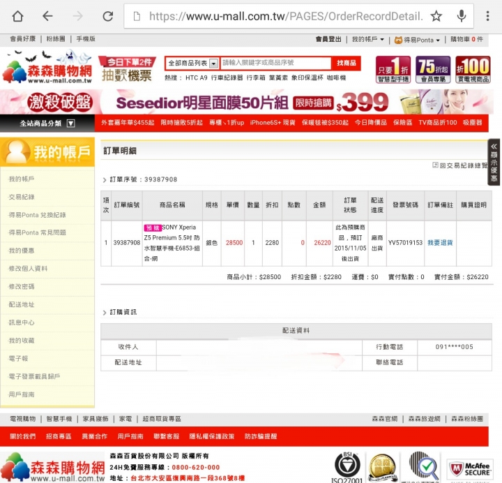Expand the 我的帳戶 top dropdown

tap(368, 39)
